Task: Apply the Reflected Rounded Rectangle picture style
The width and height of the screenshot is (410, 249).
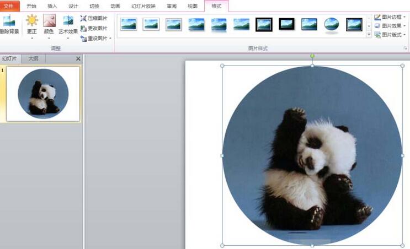Action: click(x=219, y=25)
